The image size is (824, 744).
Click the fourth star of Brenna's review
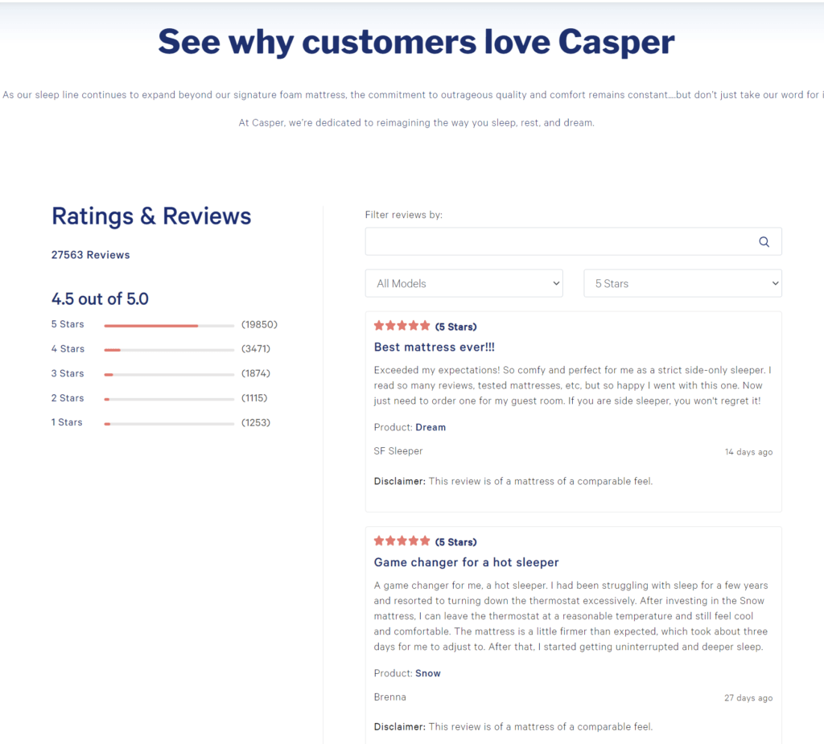414,540
